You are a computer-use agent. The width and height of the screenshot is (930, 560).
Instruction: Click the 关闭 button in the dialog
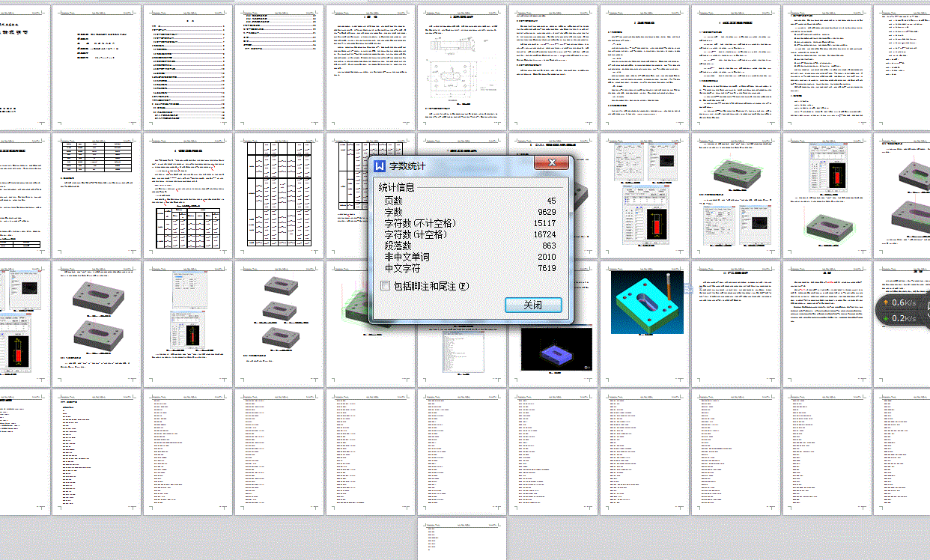pos(532,305)
